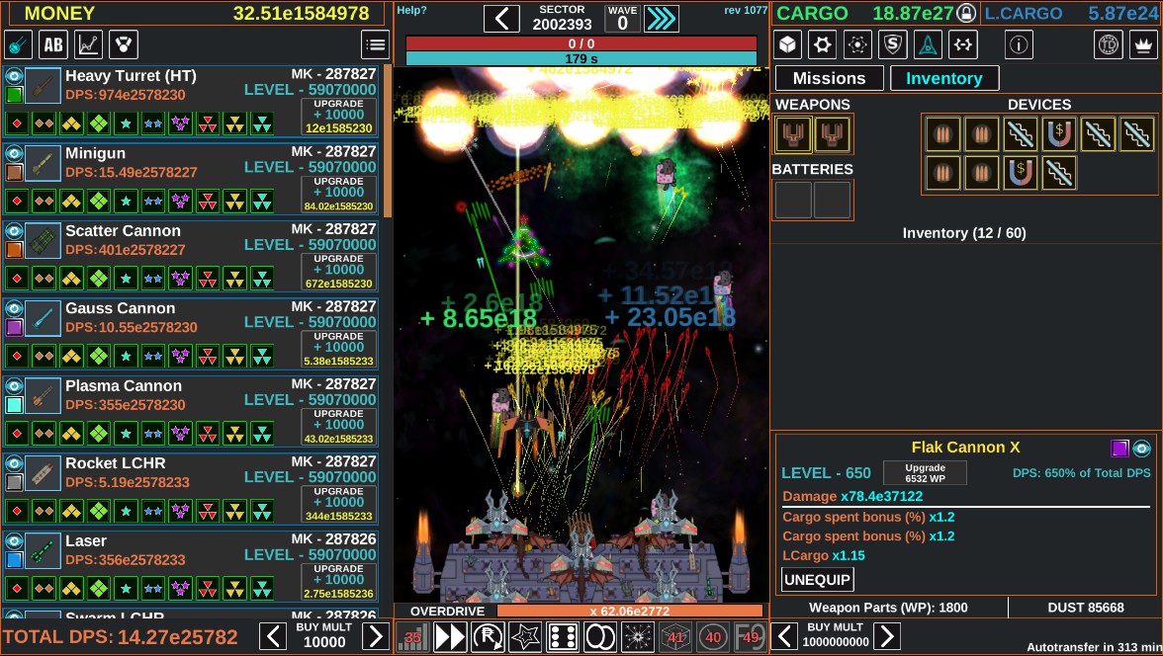Viewport: 1163px width, 656px height.
Task: Click the AB toolbar icon
Action: pyautogui.click(x=53, y=44)
